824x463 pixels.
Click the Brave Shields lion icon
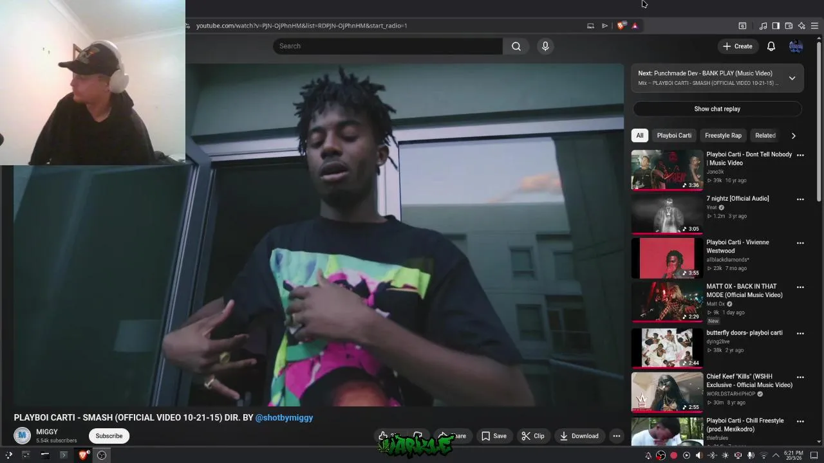coord(621,26)
